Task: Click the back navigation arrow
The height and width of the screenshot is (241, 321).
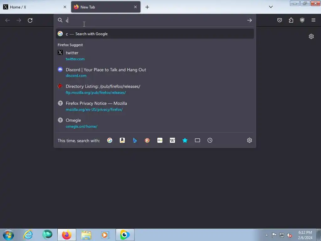Action: click(8, 20)
